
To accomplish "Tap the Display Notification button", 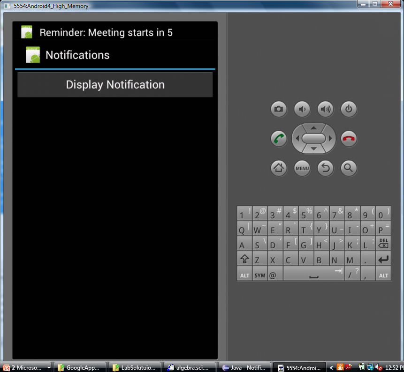I will [x=115, y=85].
